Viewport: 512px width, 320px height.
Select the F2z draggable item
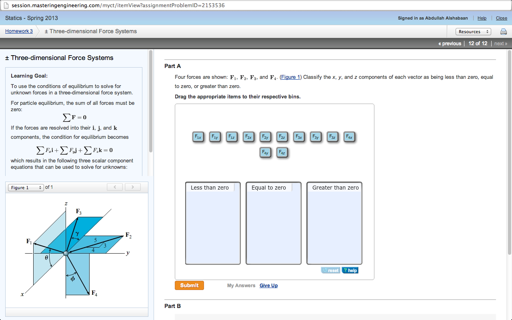pyautogui.click(x=282, y=137)
